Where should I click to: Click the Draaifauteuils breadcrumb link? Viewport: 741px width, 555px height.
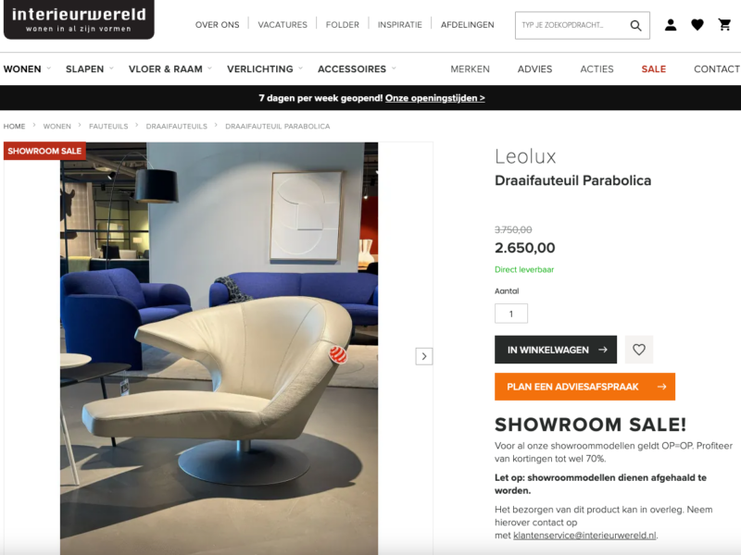coord(176,127)
